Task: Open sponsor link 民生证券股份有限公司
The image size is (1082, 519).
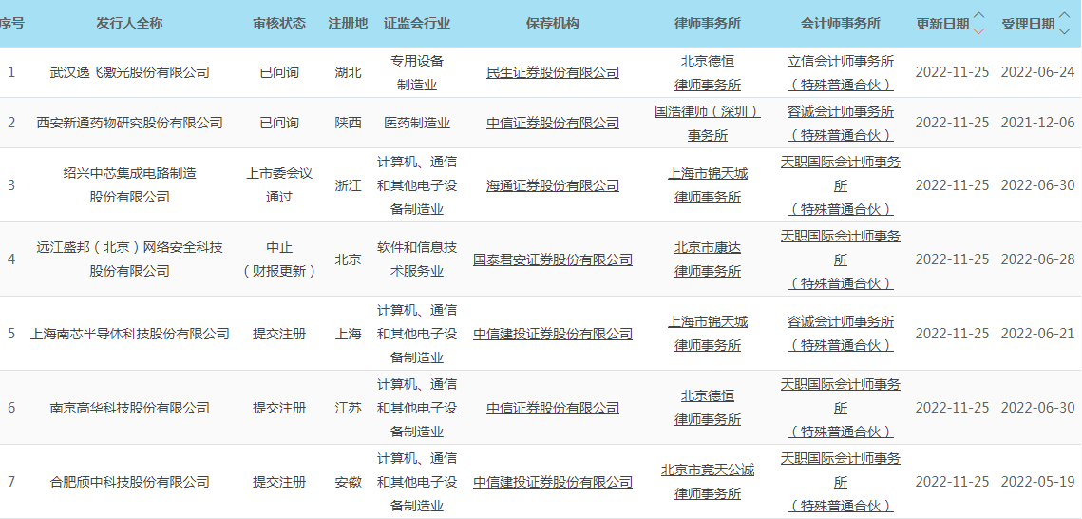Action: tap(553, 72)
